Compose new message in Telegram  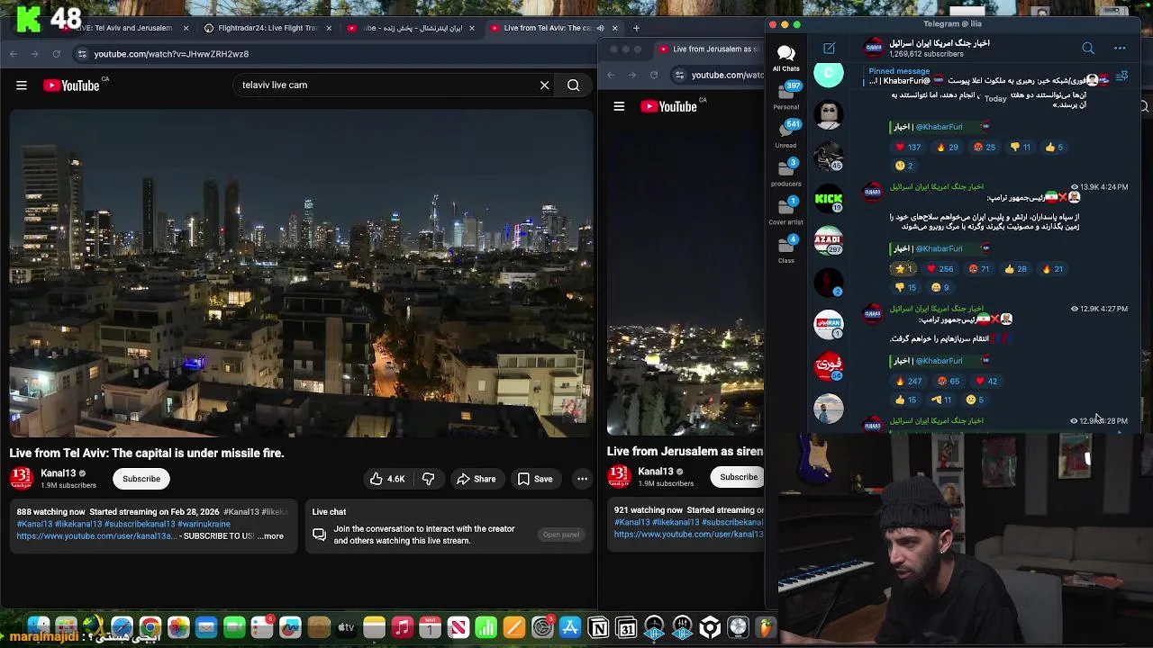point(829,49)
